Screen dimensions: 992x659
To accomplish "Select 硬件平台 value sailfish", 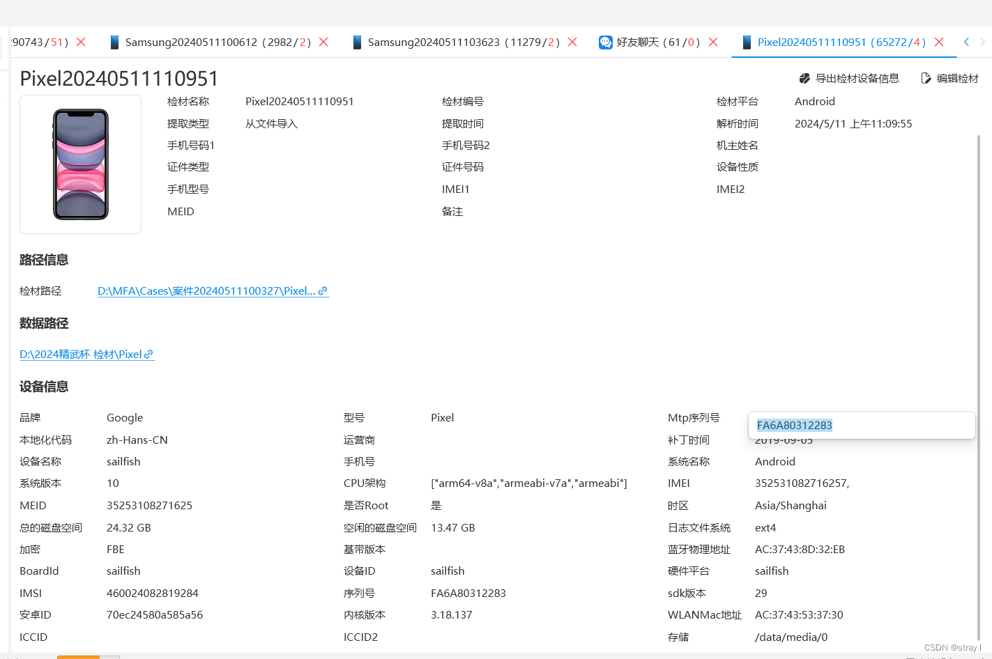I will pyautogui.click(x=772, y=571).
